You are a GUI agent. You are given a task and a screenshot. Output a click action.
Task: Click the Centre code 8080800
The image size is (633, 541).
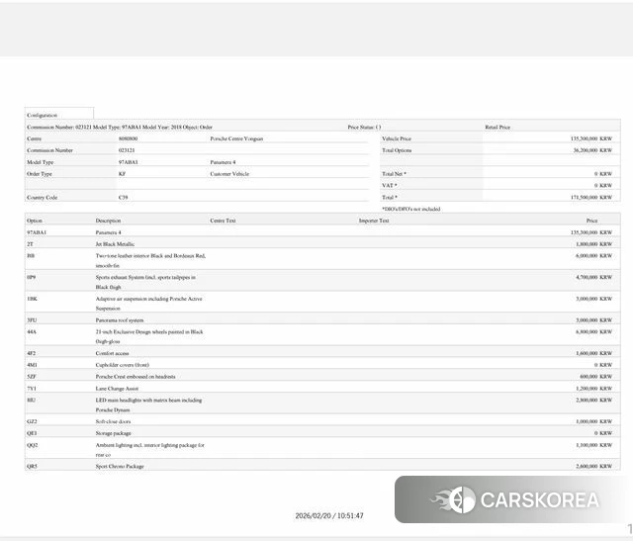click(x=128, y=138)
